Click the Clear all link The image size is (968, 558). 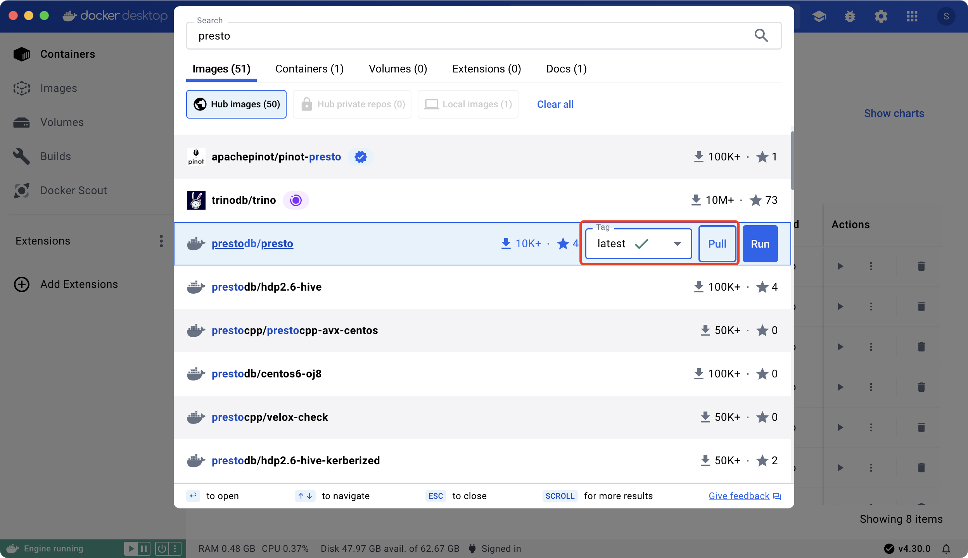click(555, 104)
